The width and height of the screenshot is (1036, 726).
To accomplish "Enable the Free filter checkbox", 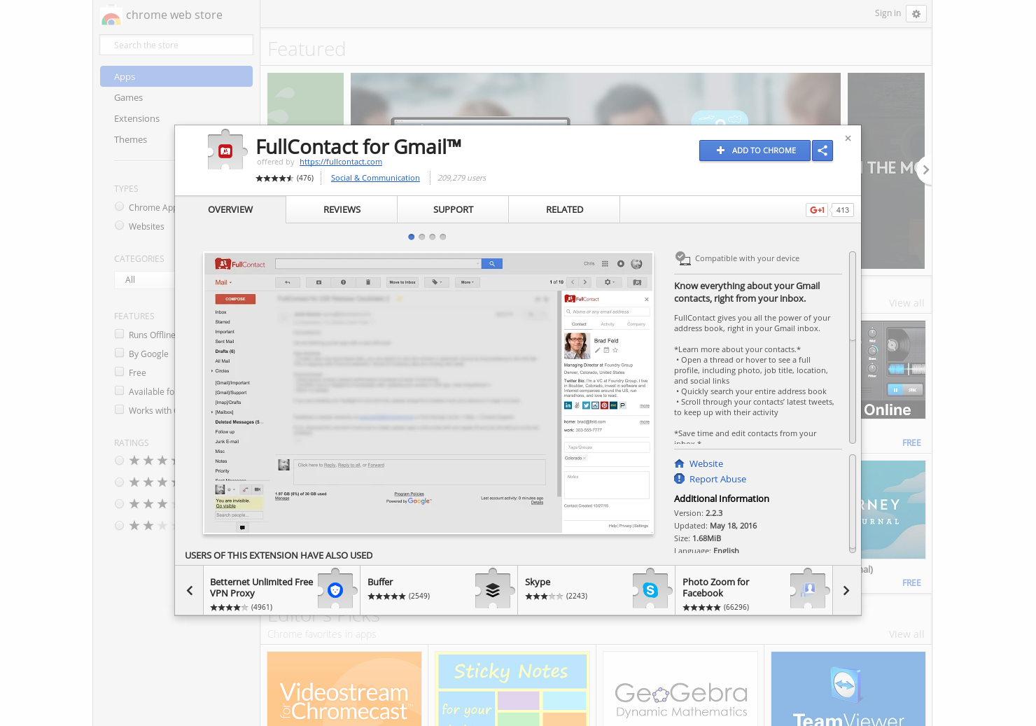I will point(119,372).
